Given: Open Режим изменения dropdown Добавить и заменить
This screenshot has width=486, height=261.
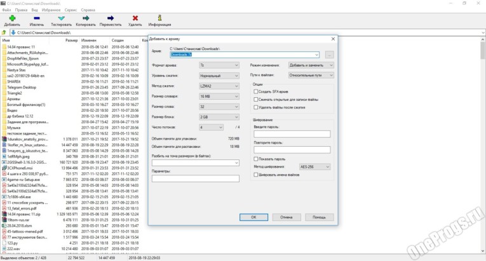Looking at the screenshot, I should pos(311,65).
